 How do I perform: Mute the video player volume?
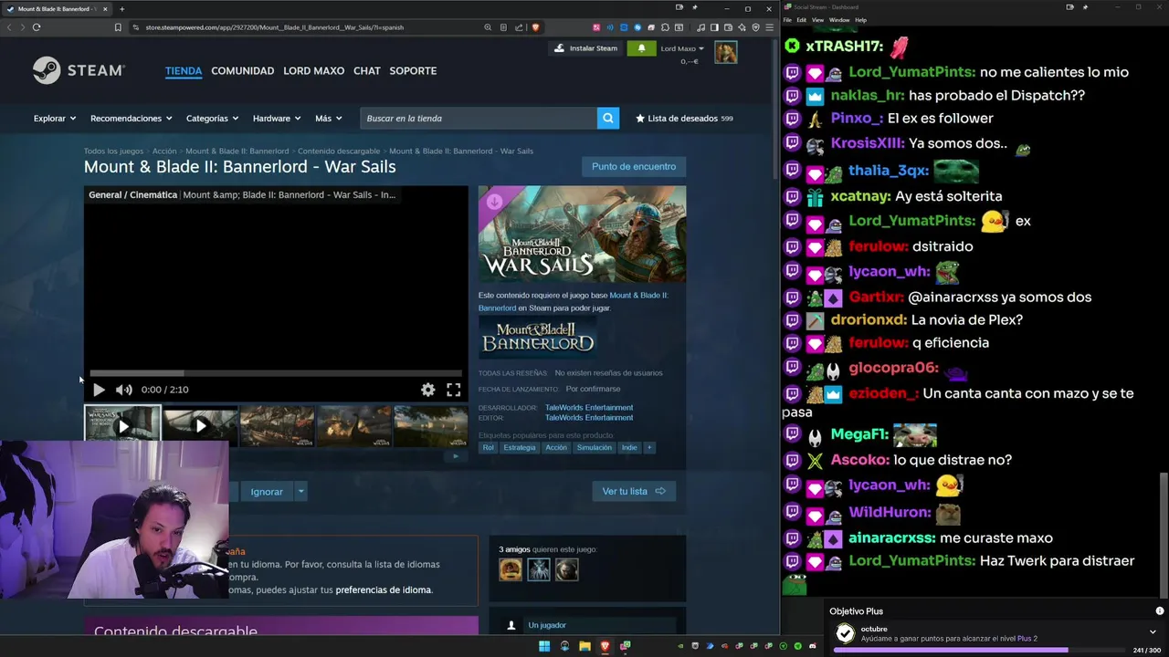123,390
